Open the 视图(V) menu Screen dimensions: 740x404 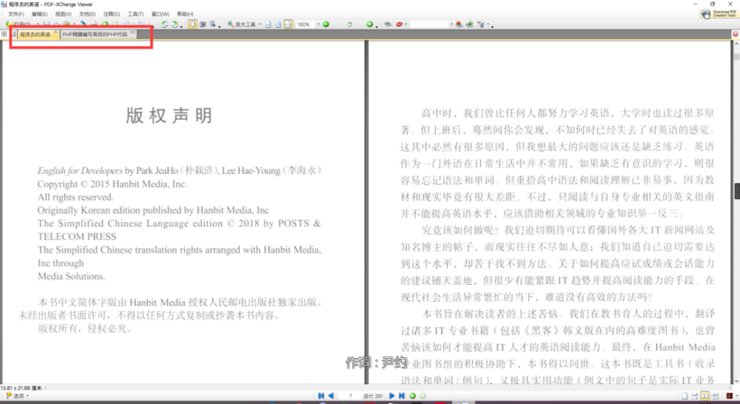click(63, 14)
